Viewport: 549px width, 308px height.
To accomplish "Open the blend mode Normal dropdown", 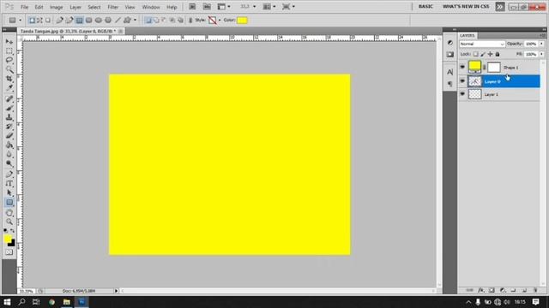I will coord(482,44).
